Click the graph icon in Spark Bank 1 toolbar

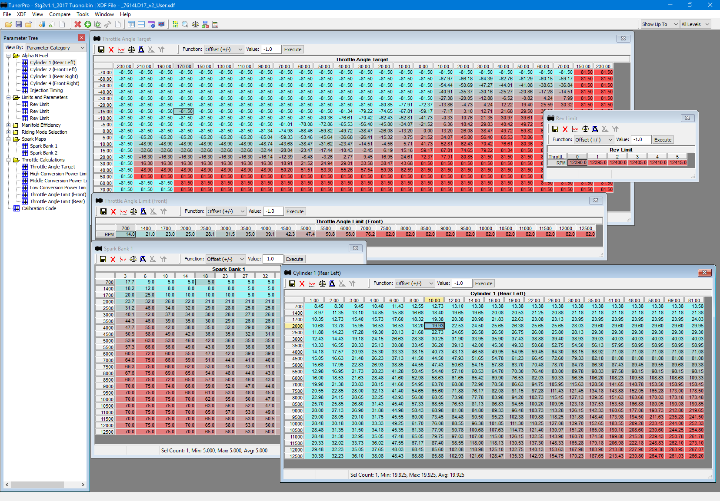tap(123, 259)
